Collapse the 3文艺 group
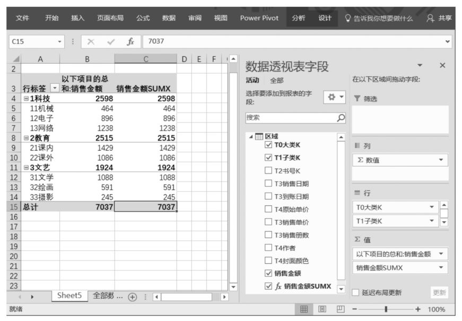The image size is (462, 321). [26, 168]
